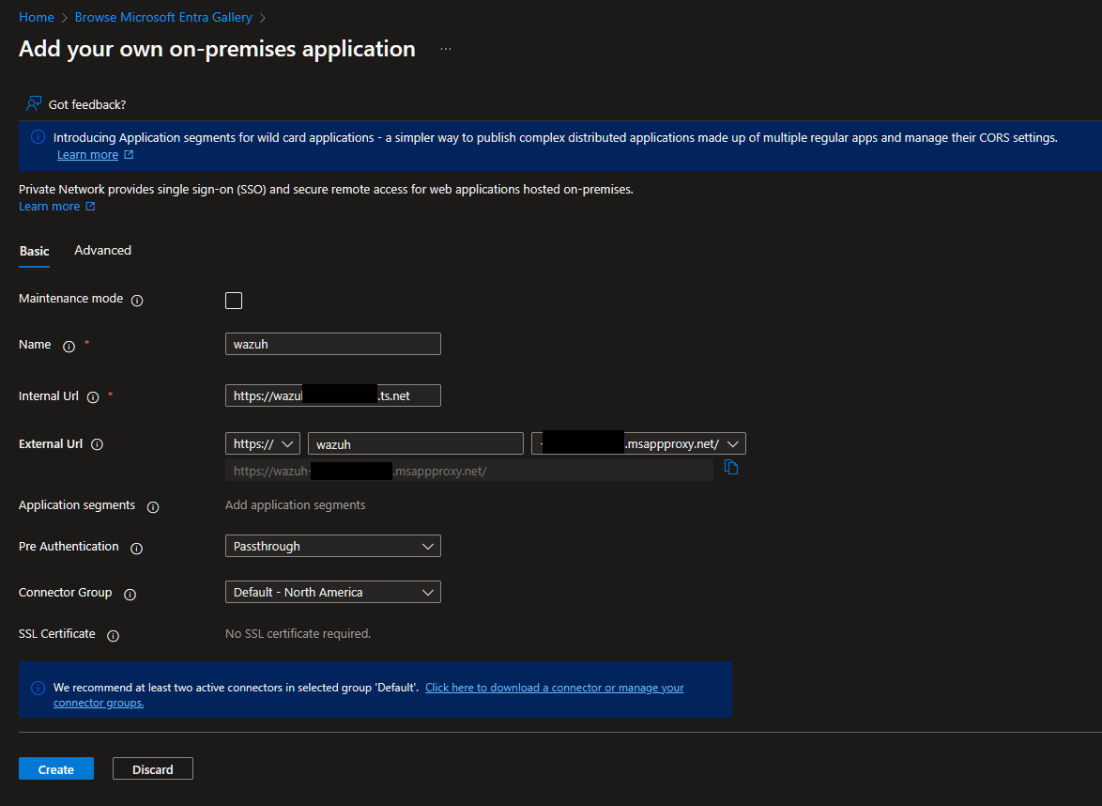Click 'No SSL certificate required.' text
The width and height of the screenshot is (1102, 806).
[x=298, y=634]
